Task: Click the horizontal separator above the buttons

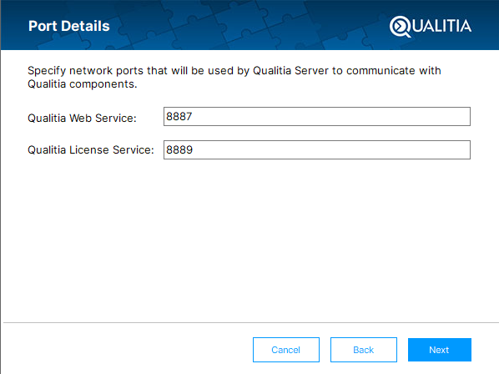Action: [x=251, y=323]
